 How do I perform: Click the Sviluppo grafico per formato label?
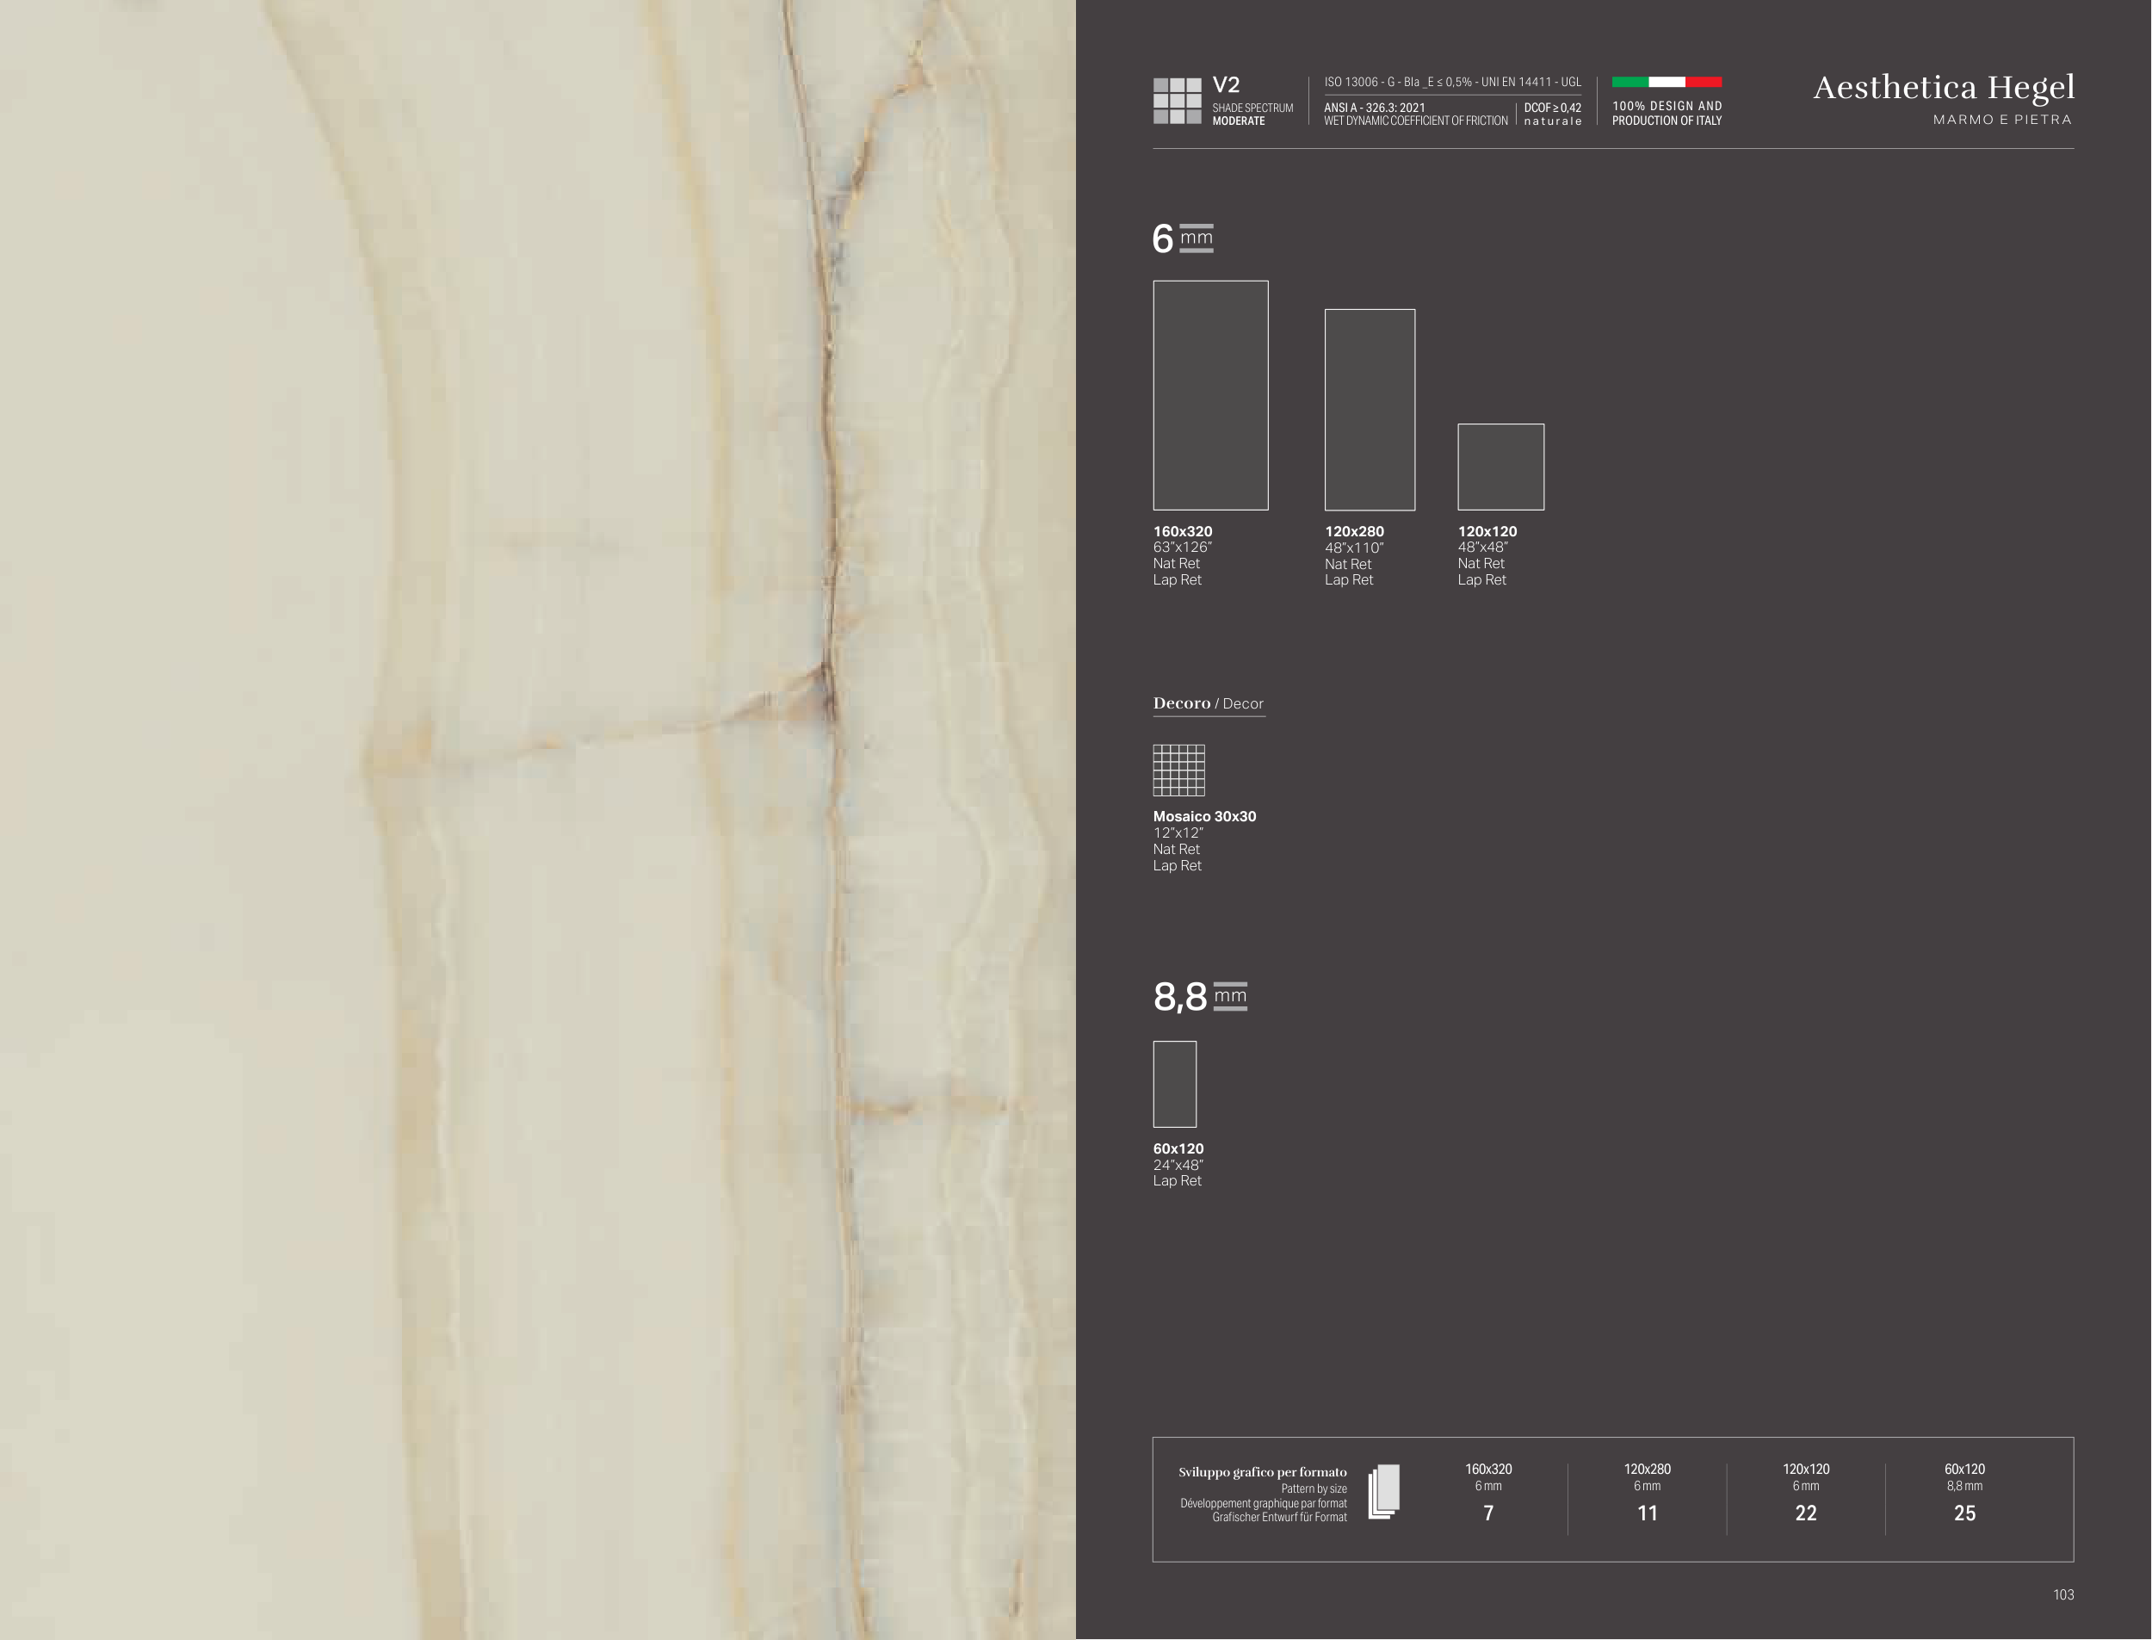pos(1262,1472)
